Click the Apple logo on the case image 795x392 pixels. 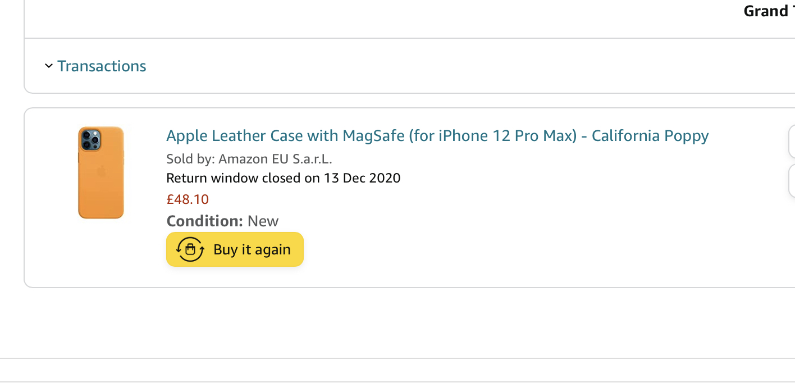(x=101, y=171)
